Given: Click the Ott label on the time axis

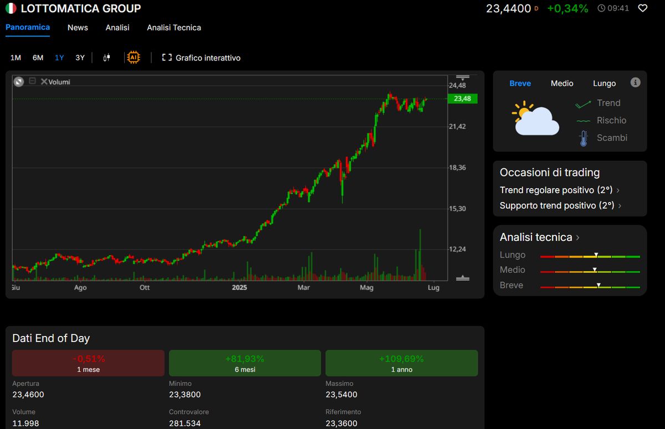Looking at the screenshot, I should pyautogui.click(x=145, y=287).
